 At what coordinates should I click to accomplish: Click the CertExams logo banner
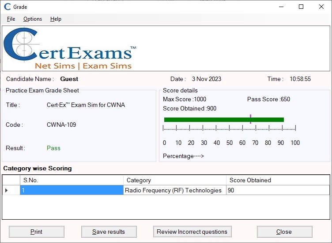[x=166, y=48]
